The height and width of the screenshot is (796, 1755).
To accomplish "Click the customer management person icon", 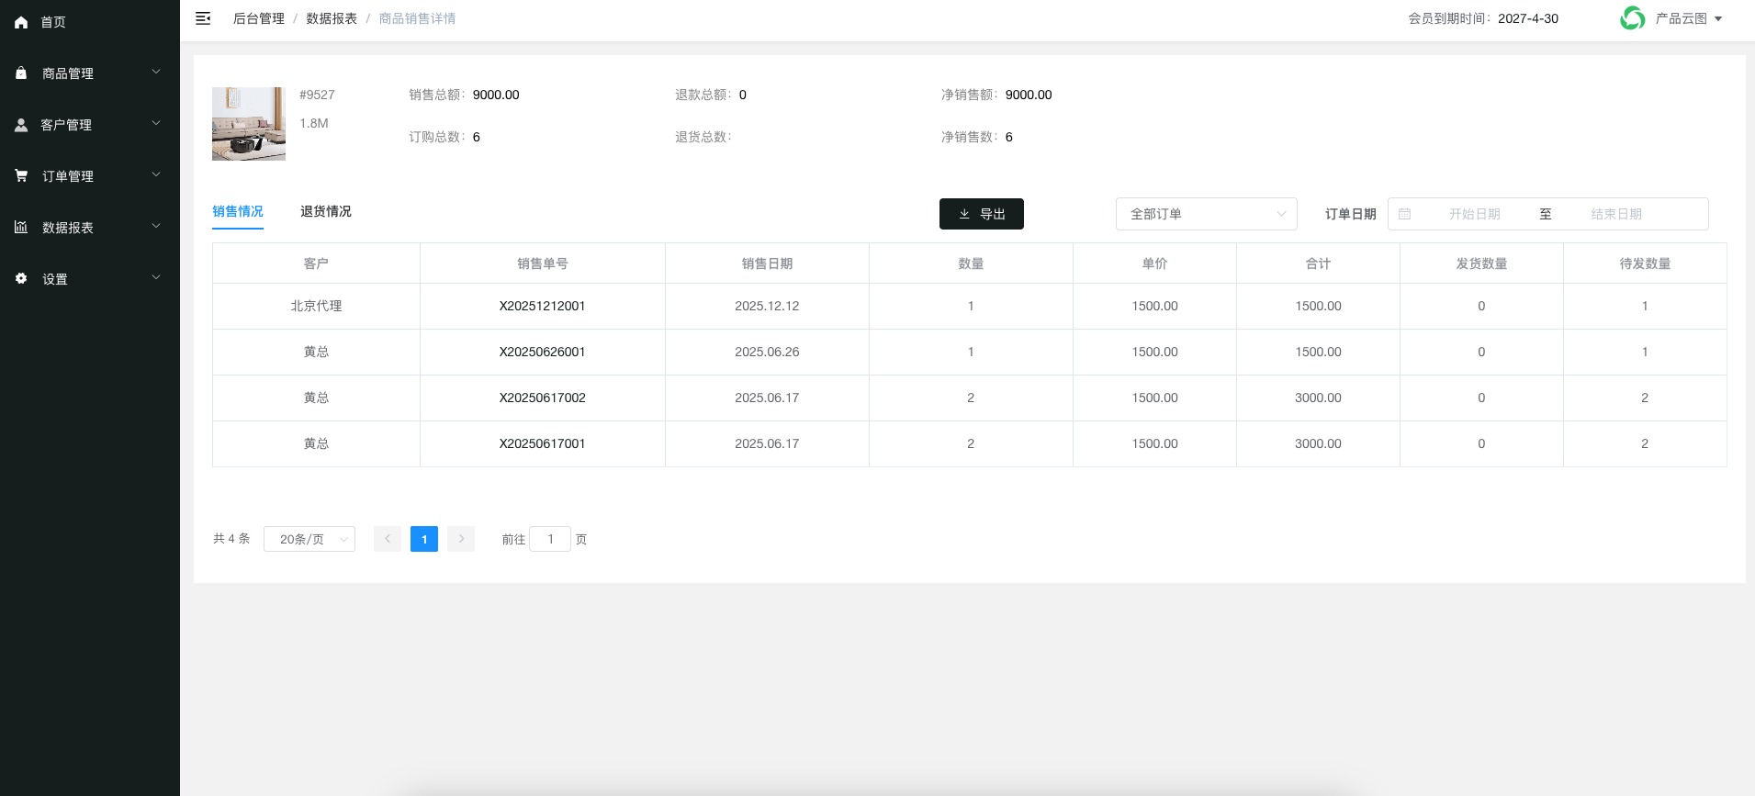I will tap(21, 124).
